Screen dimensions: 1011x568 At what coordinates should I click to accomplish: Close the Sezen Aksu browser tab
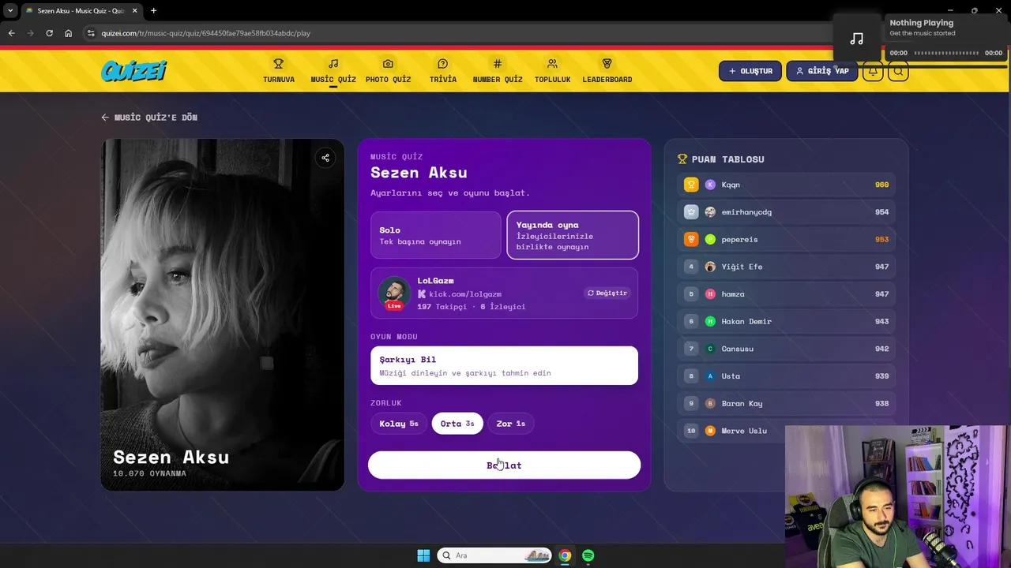134,11
